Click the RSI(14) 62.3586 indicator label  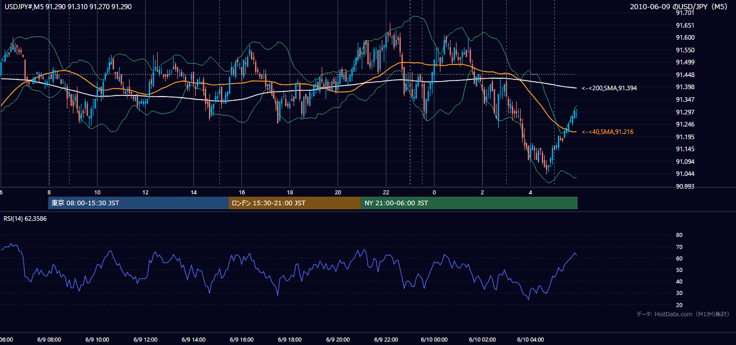click(25, 218)
